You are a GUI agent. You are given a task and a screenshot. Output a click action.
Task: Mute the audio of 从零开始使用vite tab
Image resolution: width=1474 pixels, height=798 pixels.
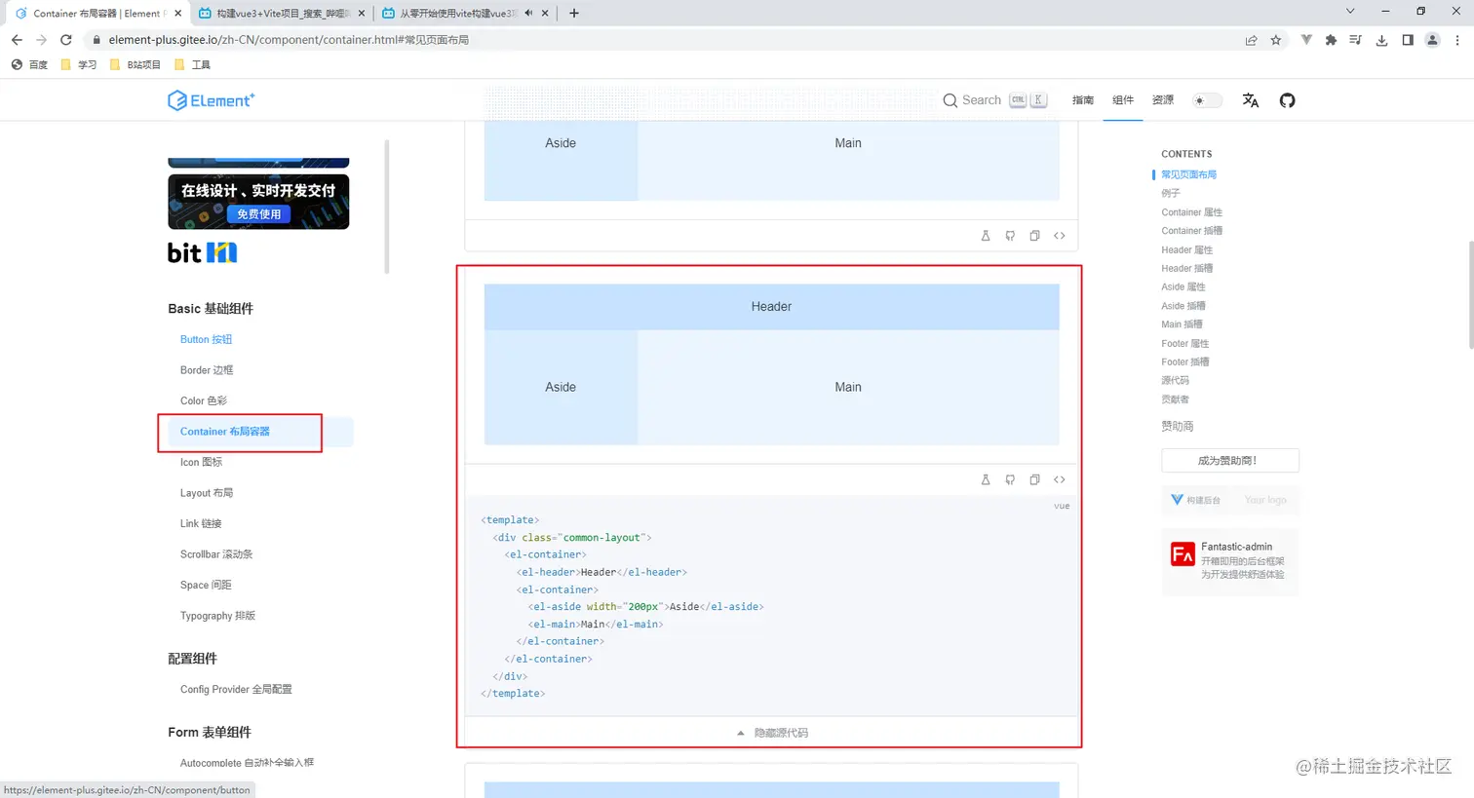pos(528,14)
